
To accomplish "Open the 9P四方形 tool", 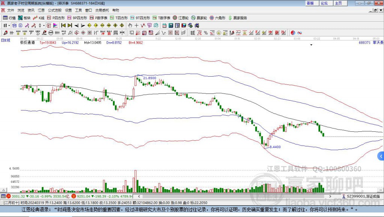I will click(x=77, y=18).
